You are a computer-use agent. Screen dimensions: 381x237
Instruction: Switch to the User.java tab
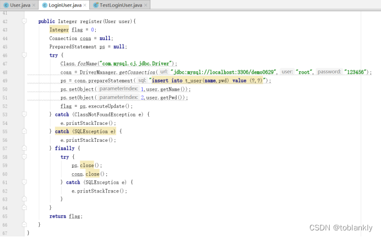coord(19,5)
